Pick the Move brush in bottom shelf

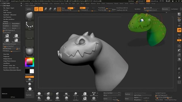coord(48,94)
